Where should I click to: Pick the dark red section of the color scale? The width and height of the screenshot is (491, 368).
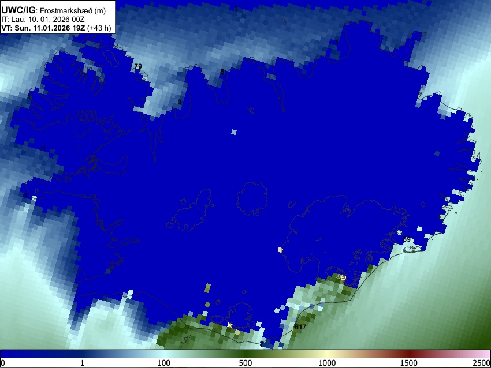(x=408, y=354)
